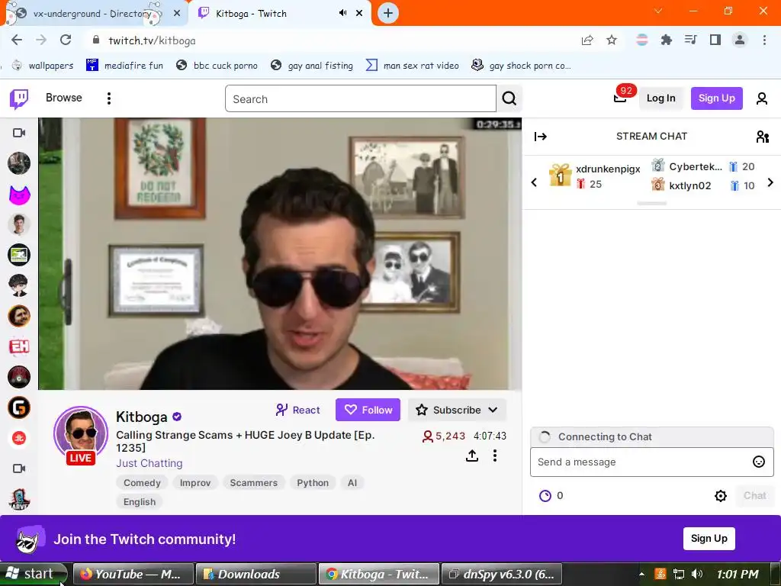This screenshot has width=781, height=586.
Task: Open Downloads window from taskbar
Action: click(256, 574)
